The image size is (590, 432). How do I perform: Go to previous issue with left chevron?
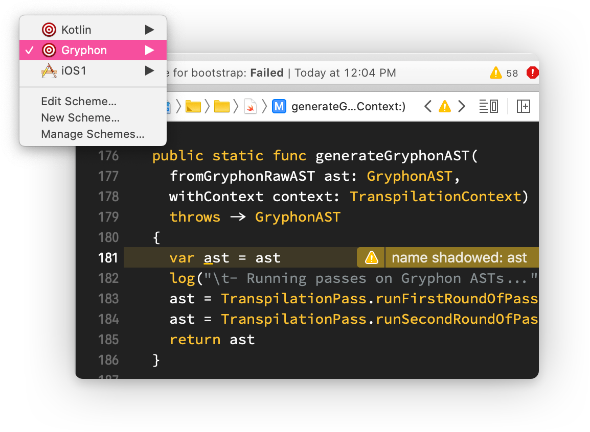pos(428,106)
